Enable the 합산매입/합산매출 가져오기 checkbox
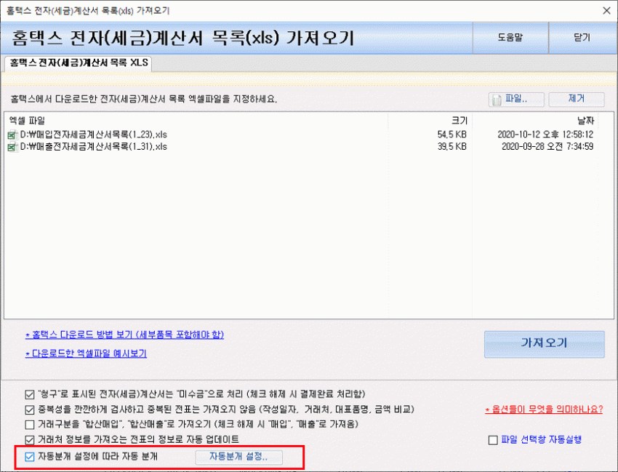Screen dimensions: 618x472 (30, 425)
